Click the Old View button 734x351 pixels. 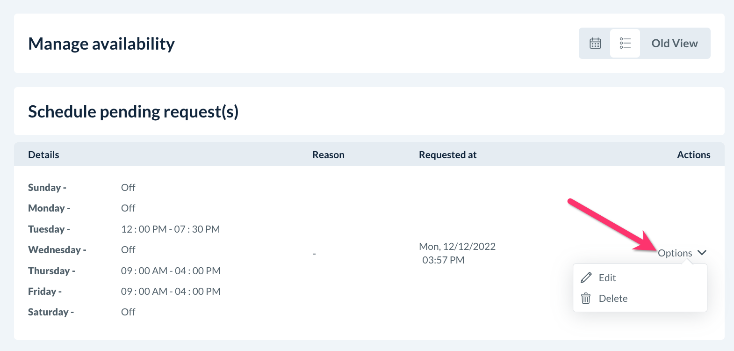(x=674, y=44)
